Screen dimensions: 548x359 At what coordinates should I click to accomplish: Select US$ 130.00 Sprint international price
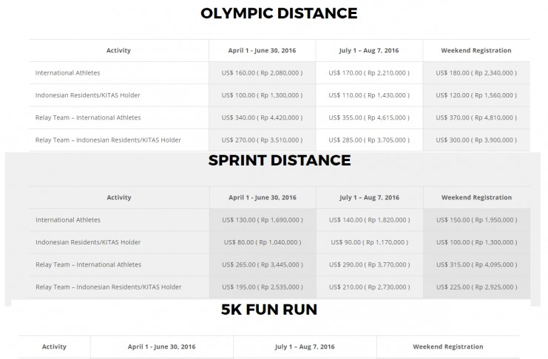click(x=263, y=220)
